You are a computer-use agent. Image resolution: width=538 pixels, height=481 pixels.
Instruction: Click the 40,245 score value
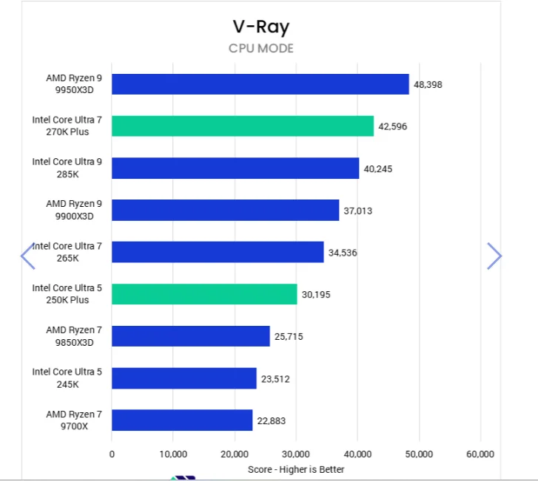pyautogui.click(x=377, y=169)
